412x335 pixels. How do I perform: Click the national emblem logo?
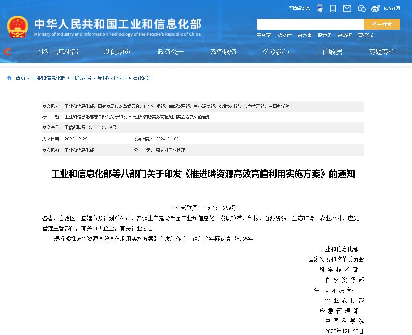point(17,27)
